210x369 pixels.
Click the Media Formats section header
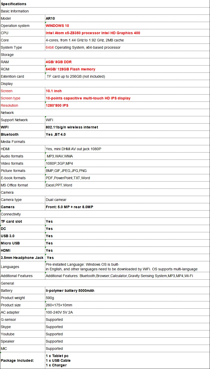coord(105,142)
